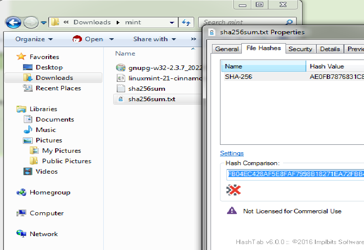Viewport: 364px width, 250px height.
Task: Click the Name column header in hash list
Action: pyautogui.click(x=264, y=66)
